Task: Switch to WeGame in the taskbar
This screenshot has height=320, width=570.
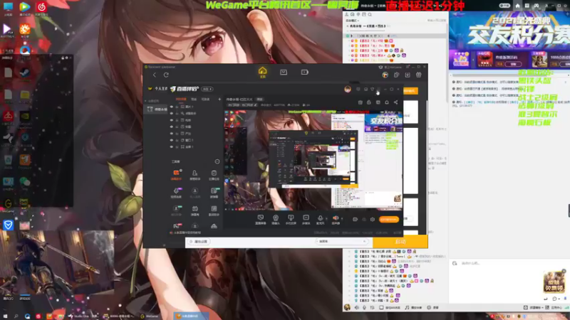Action: point(150,316)
